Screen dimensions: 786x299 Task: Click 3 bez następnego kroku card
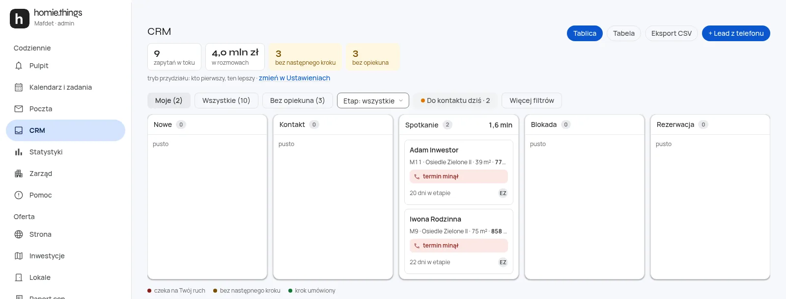(x=306, y=57)
